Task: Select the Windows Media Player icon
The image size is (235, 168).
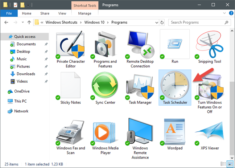Action: tap(105, 132)
